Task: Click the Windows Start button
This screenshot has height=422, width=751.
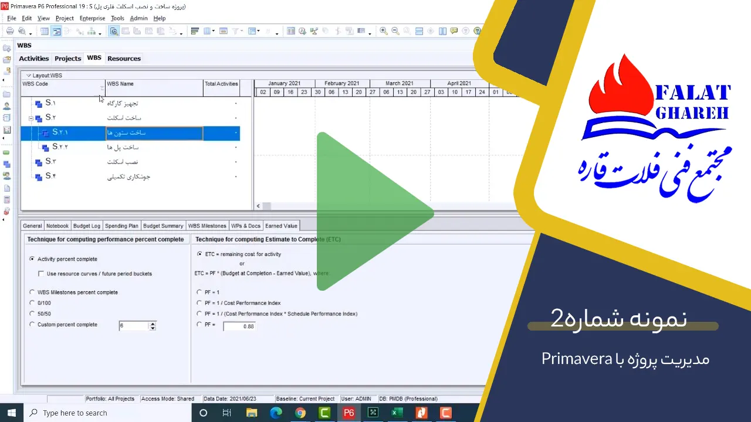Action: coord(12,413)
